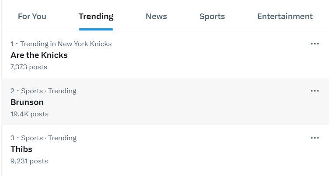View the Brunson trending topic
Screen dimensions: 331x176
[27, 102]
